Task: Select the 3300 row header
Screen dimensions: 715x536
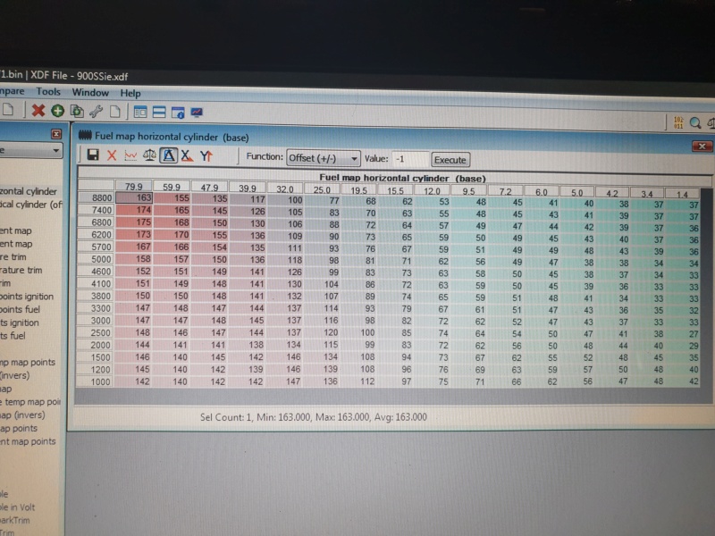Action: [96, 308]
